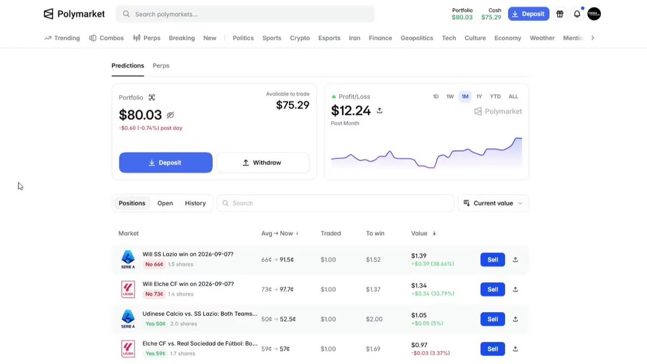647x364 pixels.
Task: Click the Avg → Now info icon
Action: (297, 233)
